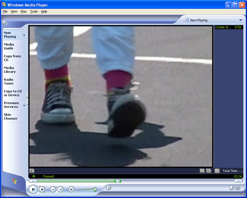
Task: Click the Stop button
Action: coord(42,190)
